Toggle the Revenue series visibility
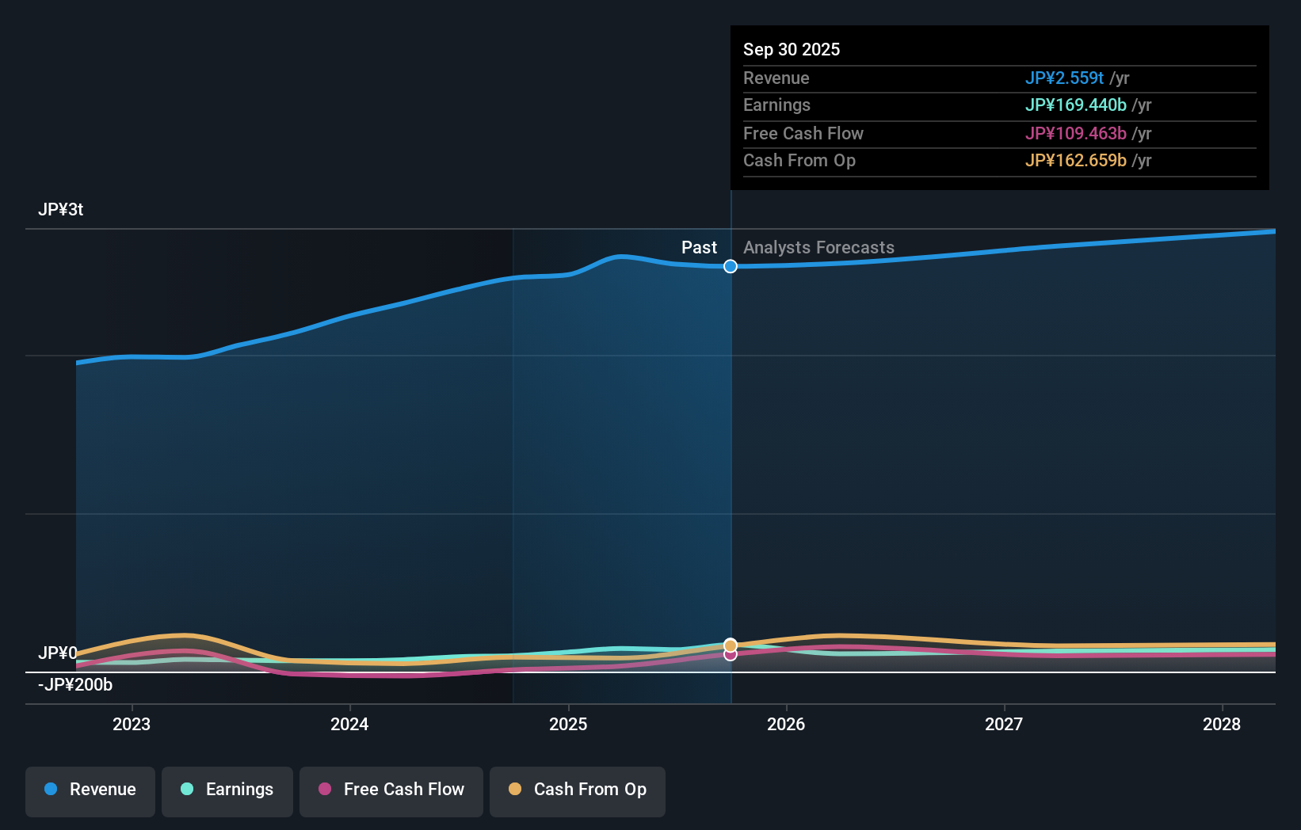 click(x=90, y=791)
